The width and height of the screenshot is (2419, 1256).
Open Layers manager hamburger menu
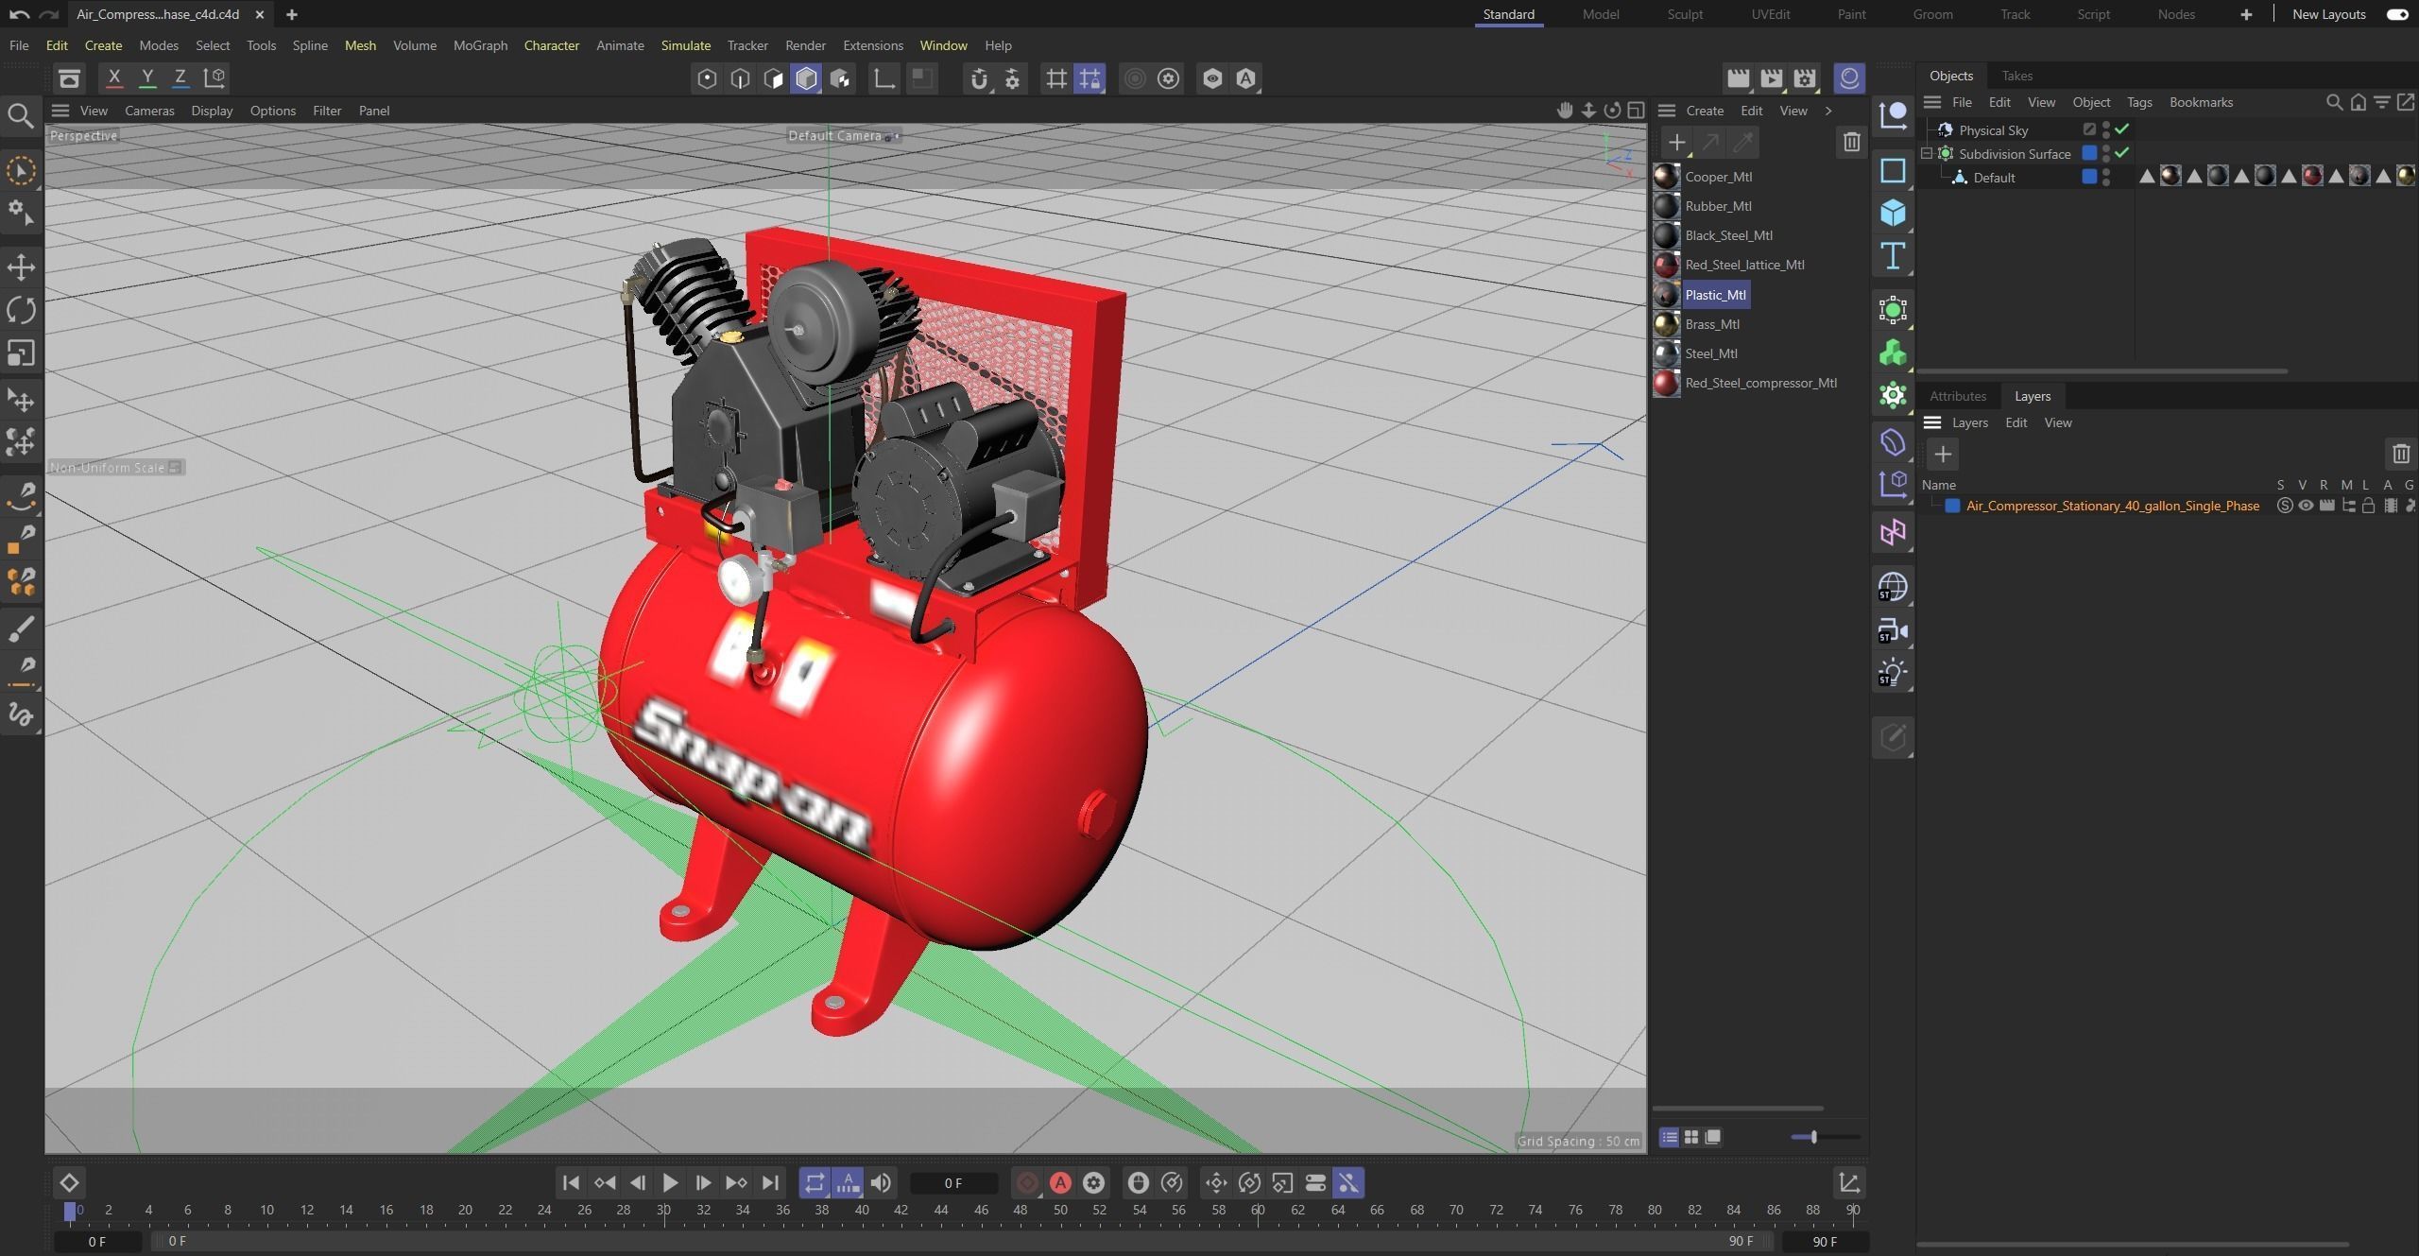click(1932, 422)
